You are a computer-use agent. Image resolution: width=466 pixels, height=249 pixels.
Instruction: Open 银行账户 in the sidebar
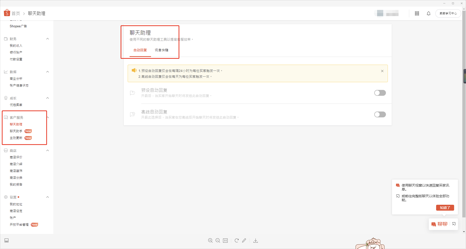point(16,52)
